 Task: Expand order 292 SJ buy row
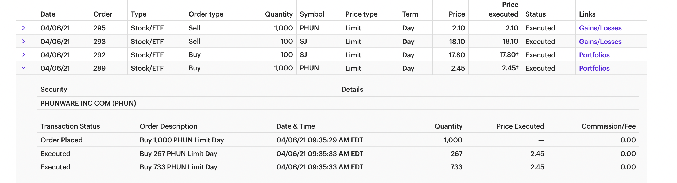24,55
